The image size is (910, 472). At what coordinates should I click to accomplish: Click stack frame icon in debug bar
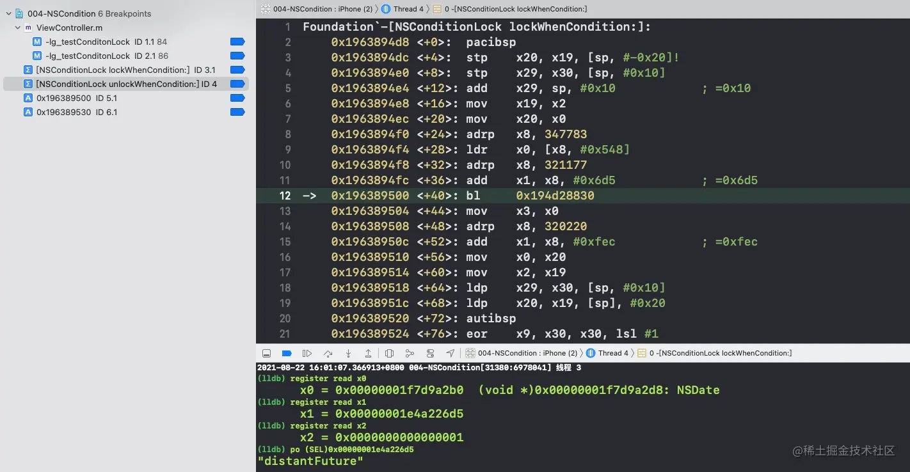(642, 353)
